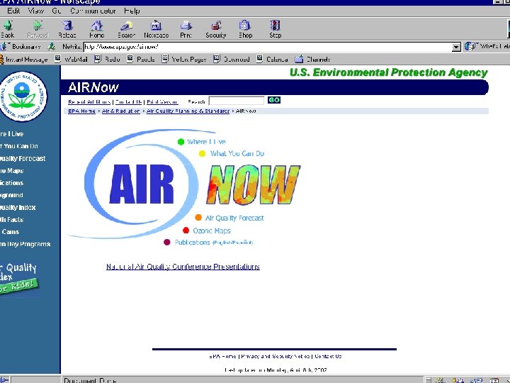Open footer Contact Us link

click(x=328, y=356)
